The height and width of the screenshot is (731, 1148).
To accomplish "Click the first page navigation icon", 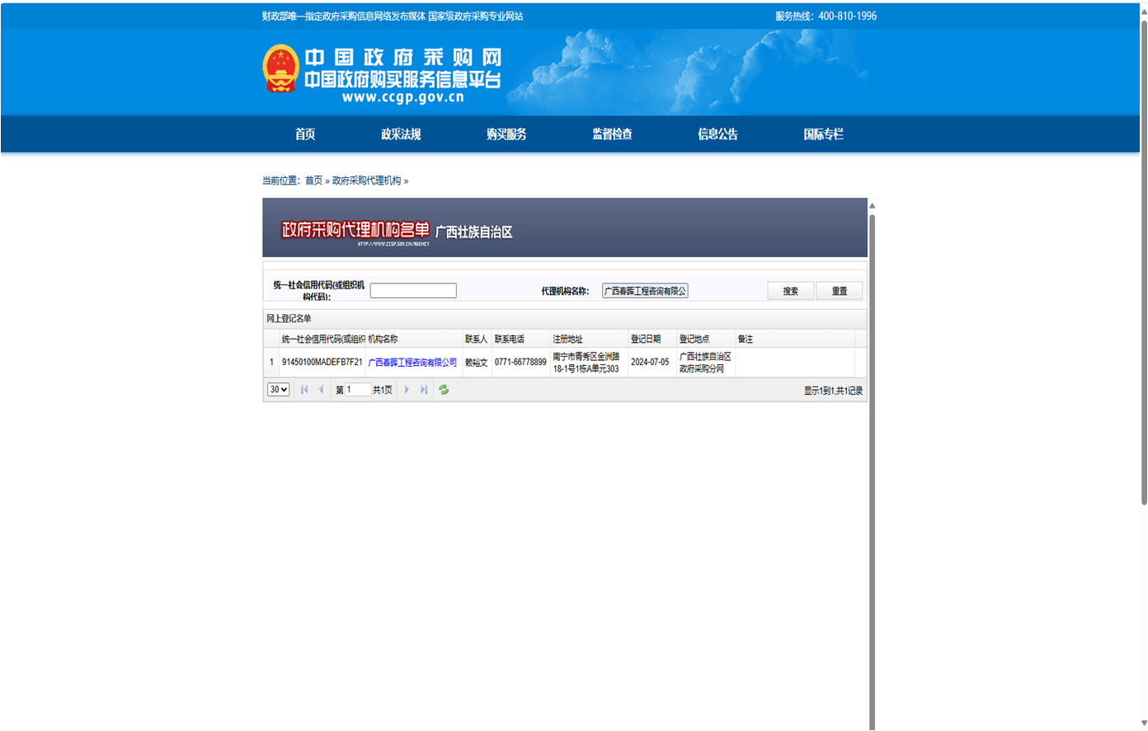I will pyautogui.click(x=304, y=390).
